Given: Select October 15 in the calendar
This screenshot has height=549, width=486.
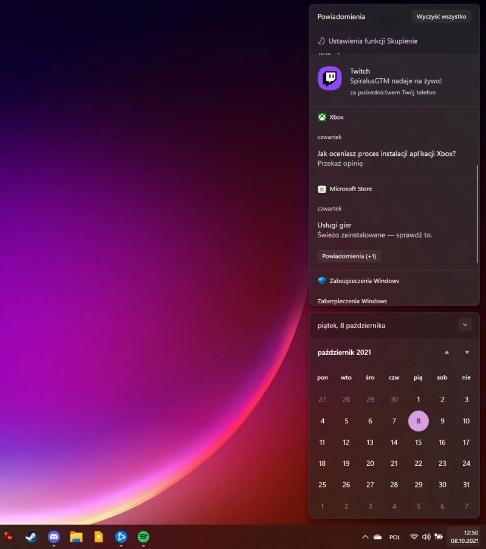Looking at the screenshot, I should coord(418,442).
